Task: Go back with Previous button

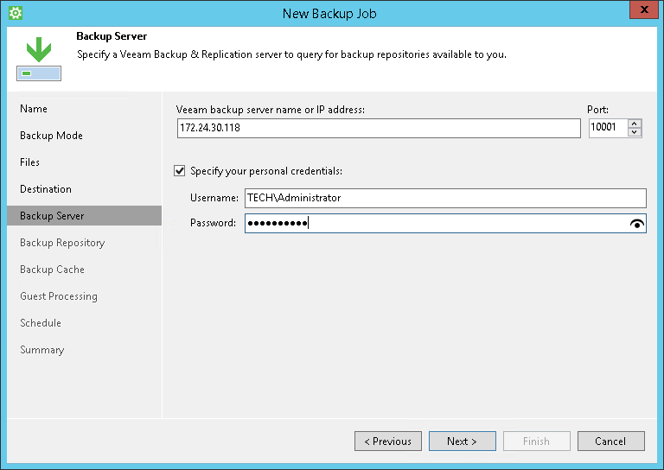Action: (388, 441)
